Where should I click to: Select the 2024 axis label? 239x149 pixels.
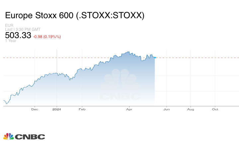click(x=57, y=109)
